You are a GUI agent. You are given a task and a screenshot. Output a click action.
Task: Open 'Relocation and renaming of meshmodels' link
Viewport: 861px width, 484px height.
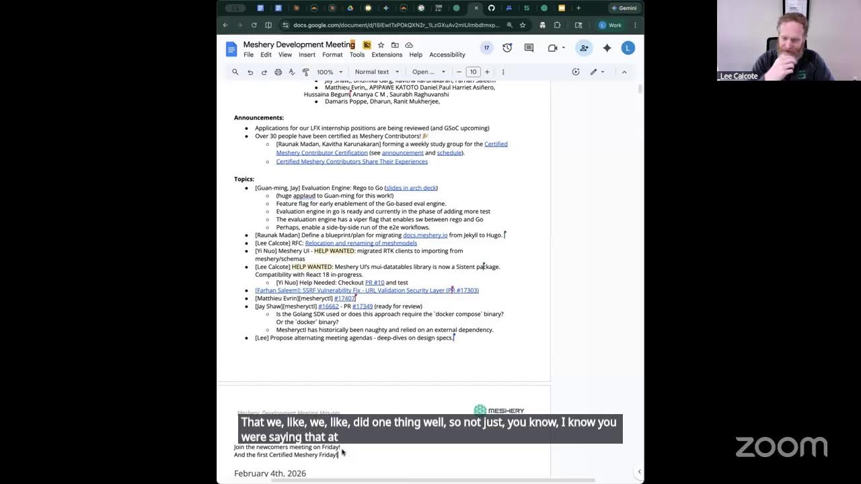pos(361,243)
